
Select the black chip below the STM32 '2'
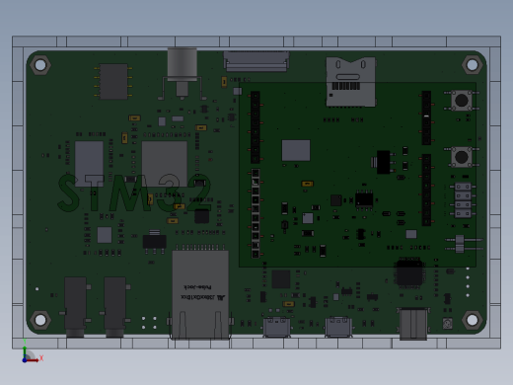[x=201, y=216]
